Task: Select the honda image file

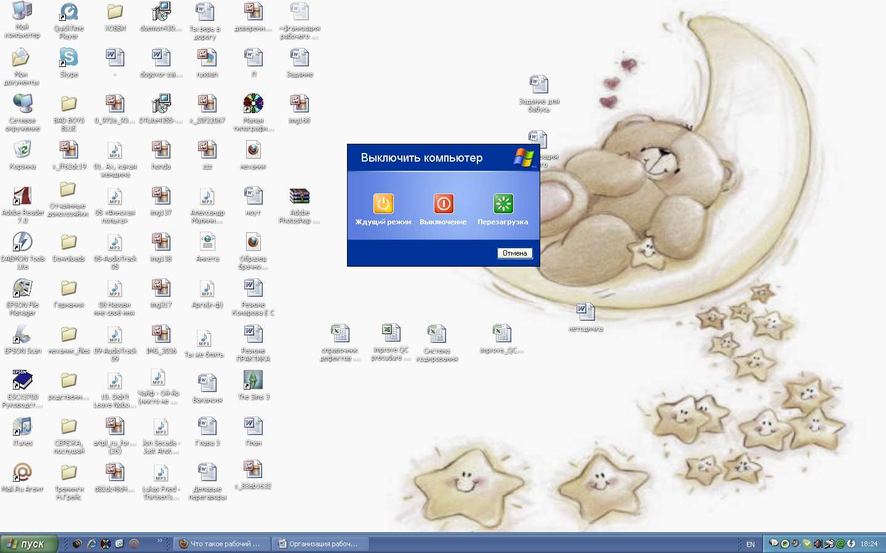Action: click(161, 155)
